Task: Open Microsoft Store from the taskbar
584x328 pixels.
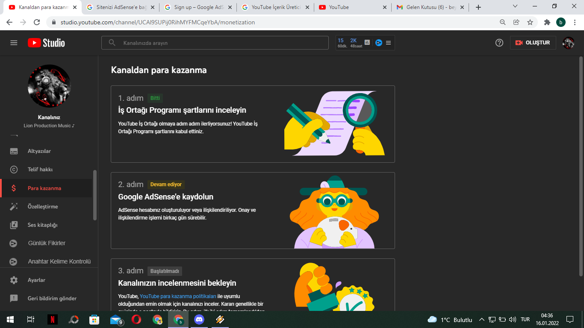Action: pos(94,319)
